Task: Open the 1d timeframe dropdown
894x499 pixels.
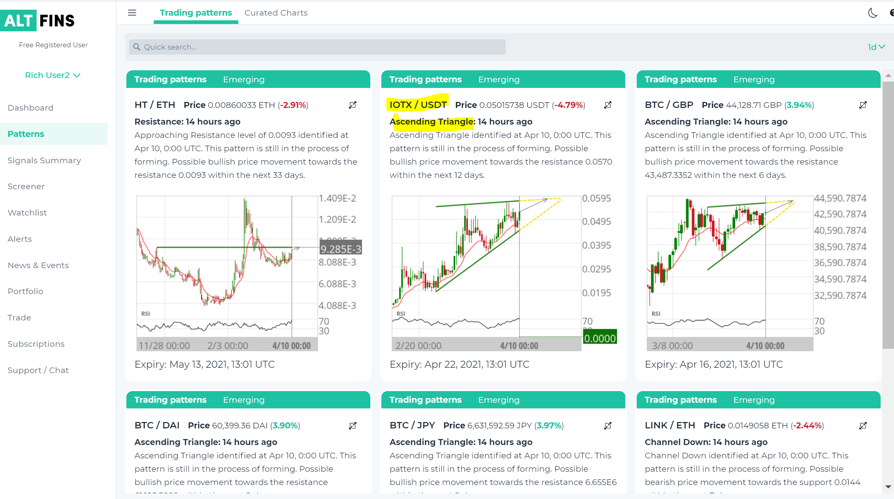Action: pos(876,47)
